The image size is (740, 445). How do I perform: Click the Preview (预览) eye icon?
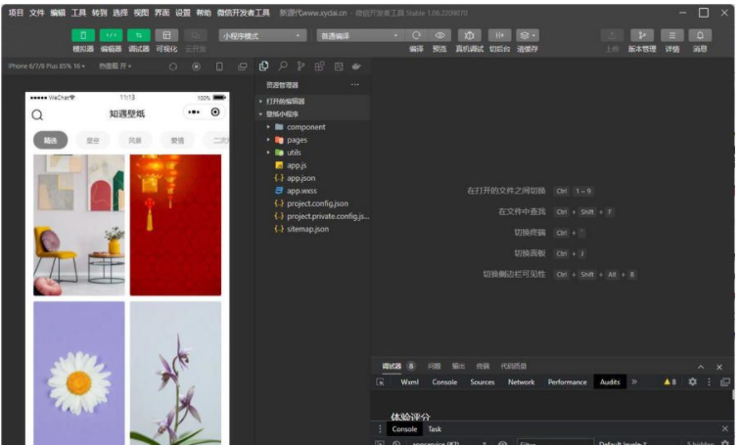(439, 35)
